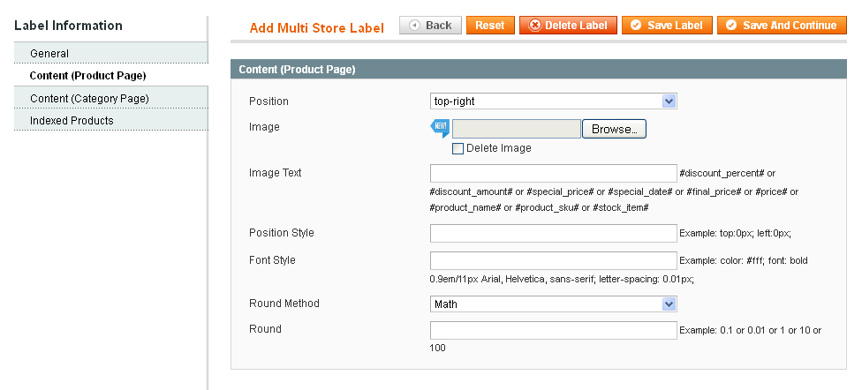Image resolution: width=862 pixels, height=390 pixels.
Task: Open the Position dropdown
Action: point(553,101)
